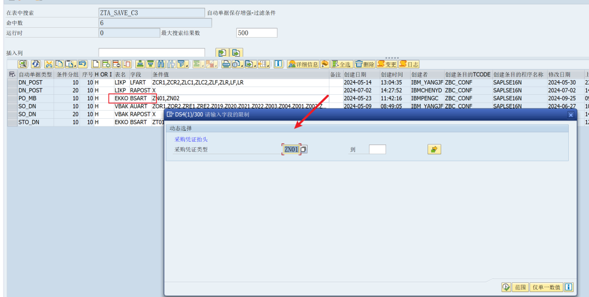
Task: Click the 采购凭证抬头 blue heading in dialog
Action: tap(191, 140)
